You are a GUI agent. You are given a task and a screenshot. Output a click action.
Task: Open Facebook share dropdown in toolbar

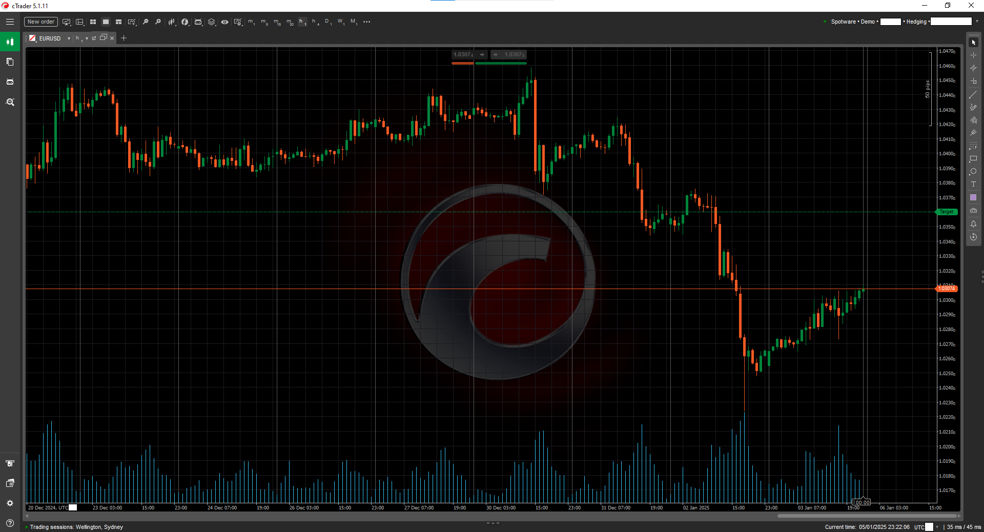click(x=185, y=22)
